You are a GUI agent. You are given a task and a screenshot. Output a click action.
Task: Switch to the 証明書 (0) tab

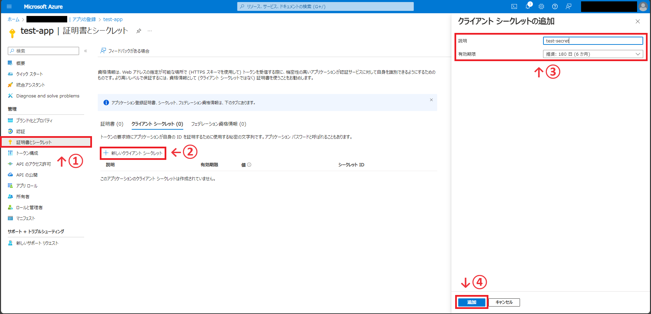pyautogui.click(x=112, y=124)
